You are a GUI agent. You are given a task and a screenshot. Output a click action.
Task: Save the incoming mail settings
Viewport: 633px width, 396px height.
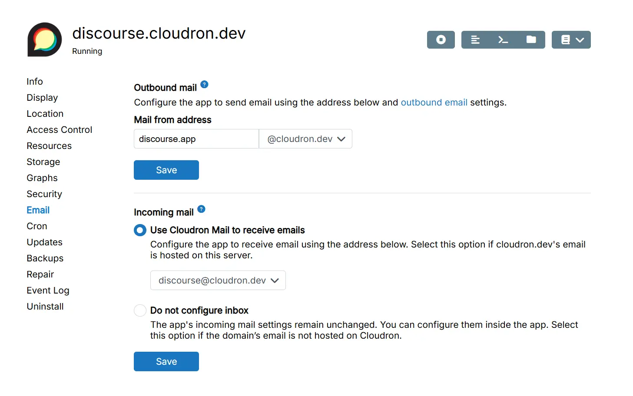point(166,362)
